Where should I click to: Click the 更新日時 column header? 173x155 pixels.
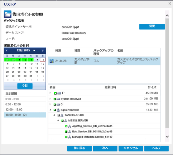[110, 87]
